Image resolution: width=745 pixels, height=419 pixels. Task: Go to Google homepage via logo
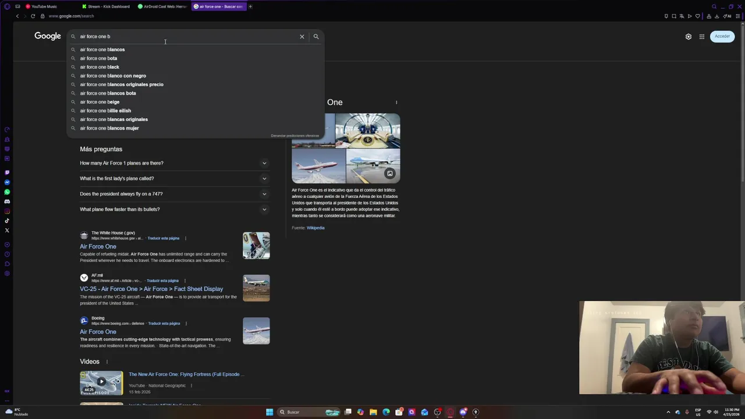pos(48,36)
